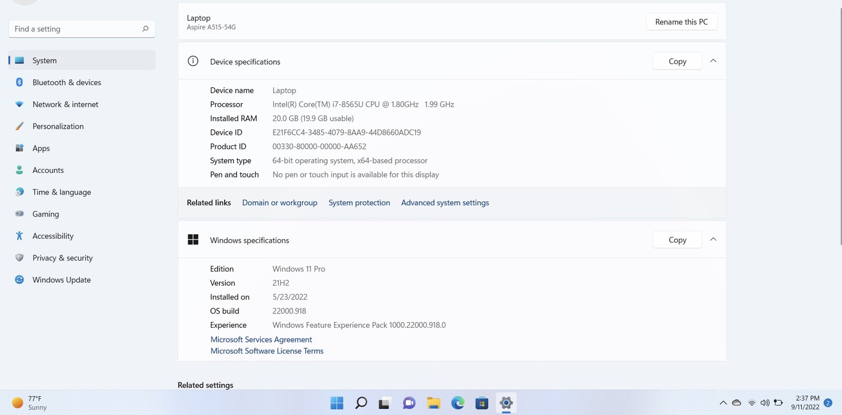The width and height of the screenshot is (842, 415).
Task: Select the Processor value Intel Core i7-8565U
Action: [x=363, y=105]
